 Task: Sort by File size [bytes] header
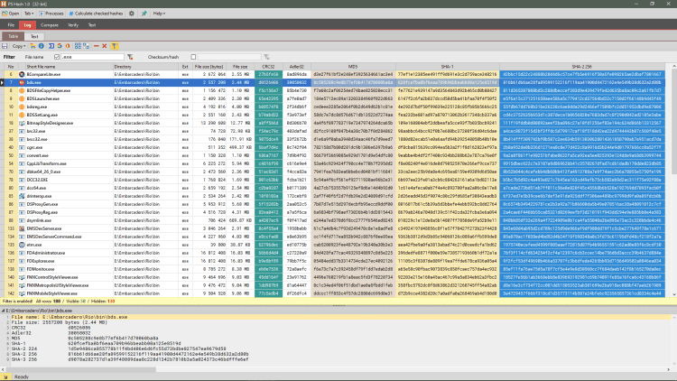(x=209, y=67)
